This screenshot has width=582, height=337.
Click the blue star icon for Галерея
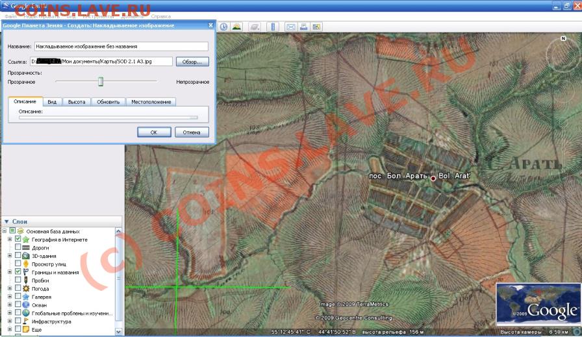(x=25, y=297)
